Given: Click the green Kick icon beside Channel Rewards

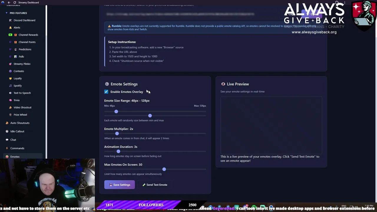Looking at the screenshot, I should click(x=10, y=35).
